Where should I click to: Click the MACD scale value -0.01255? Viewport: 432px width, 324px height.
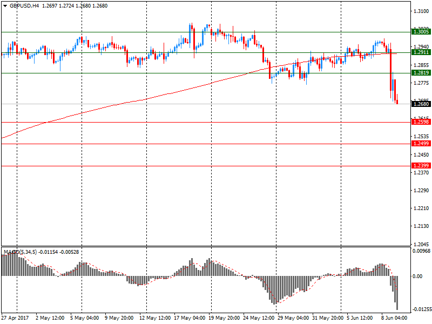point(421,309)
